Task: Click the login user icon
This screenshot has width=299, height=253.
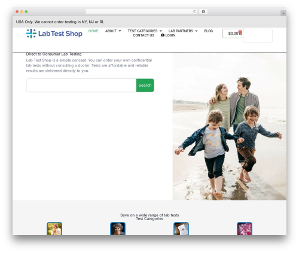Action: pyautogui.click(x=163, y=35)
